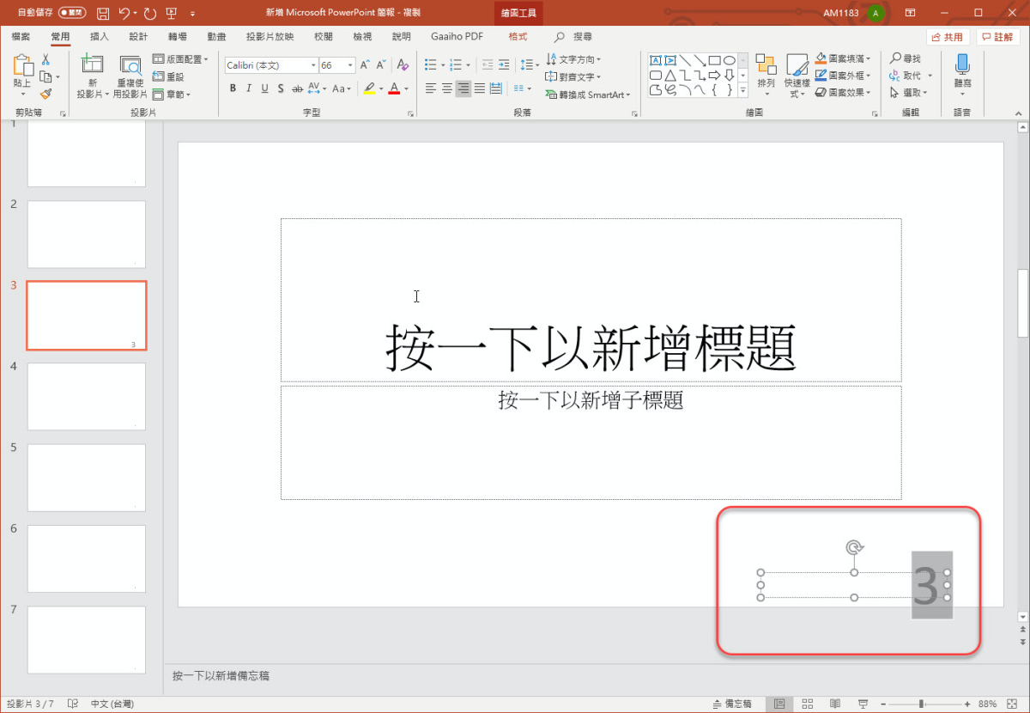Expand the font size 66 dropdown
This screenshot has height=713, width=1030.
(350, 65)
